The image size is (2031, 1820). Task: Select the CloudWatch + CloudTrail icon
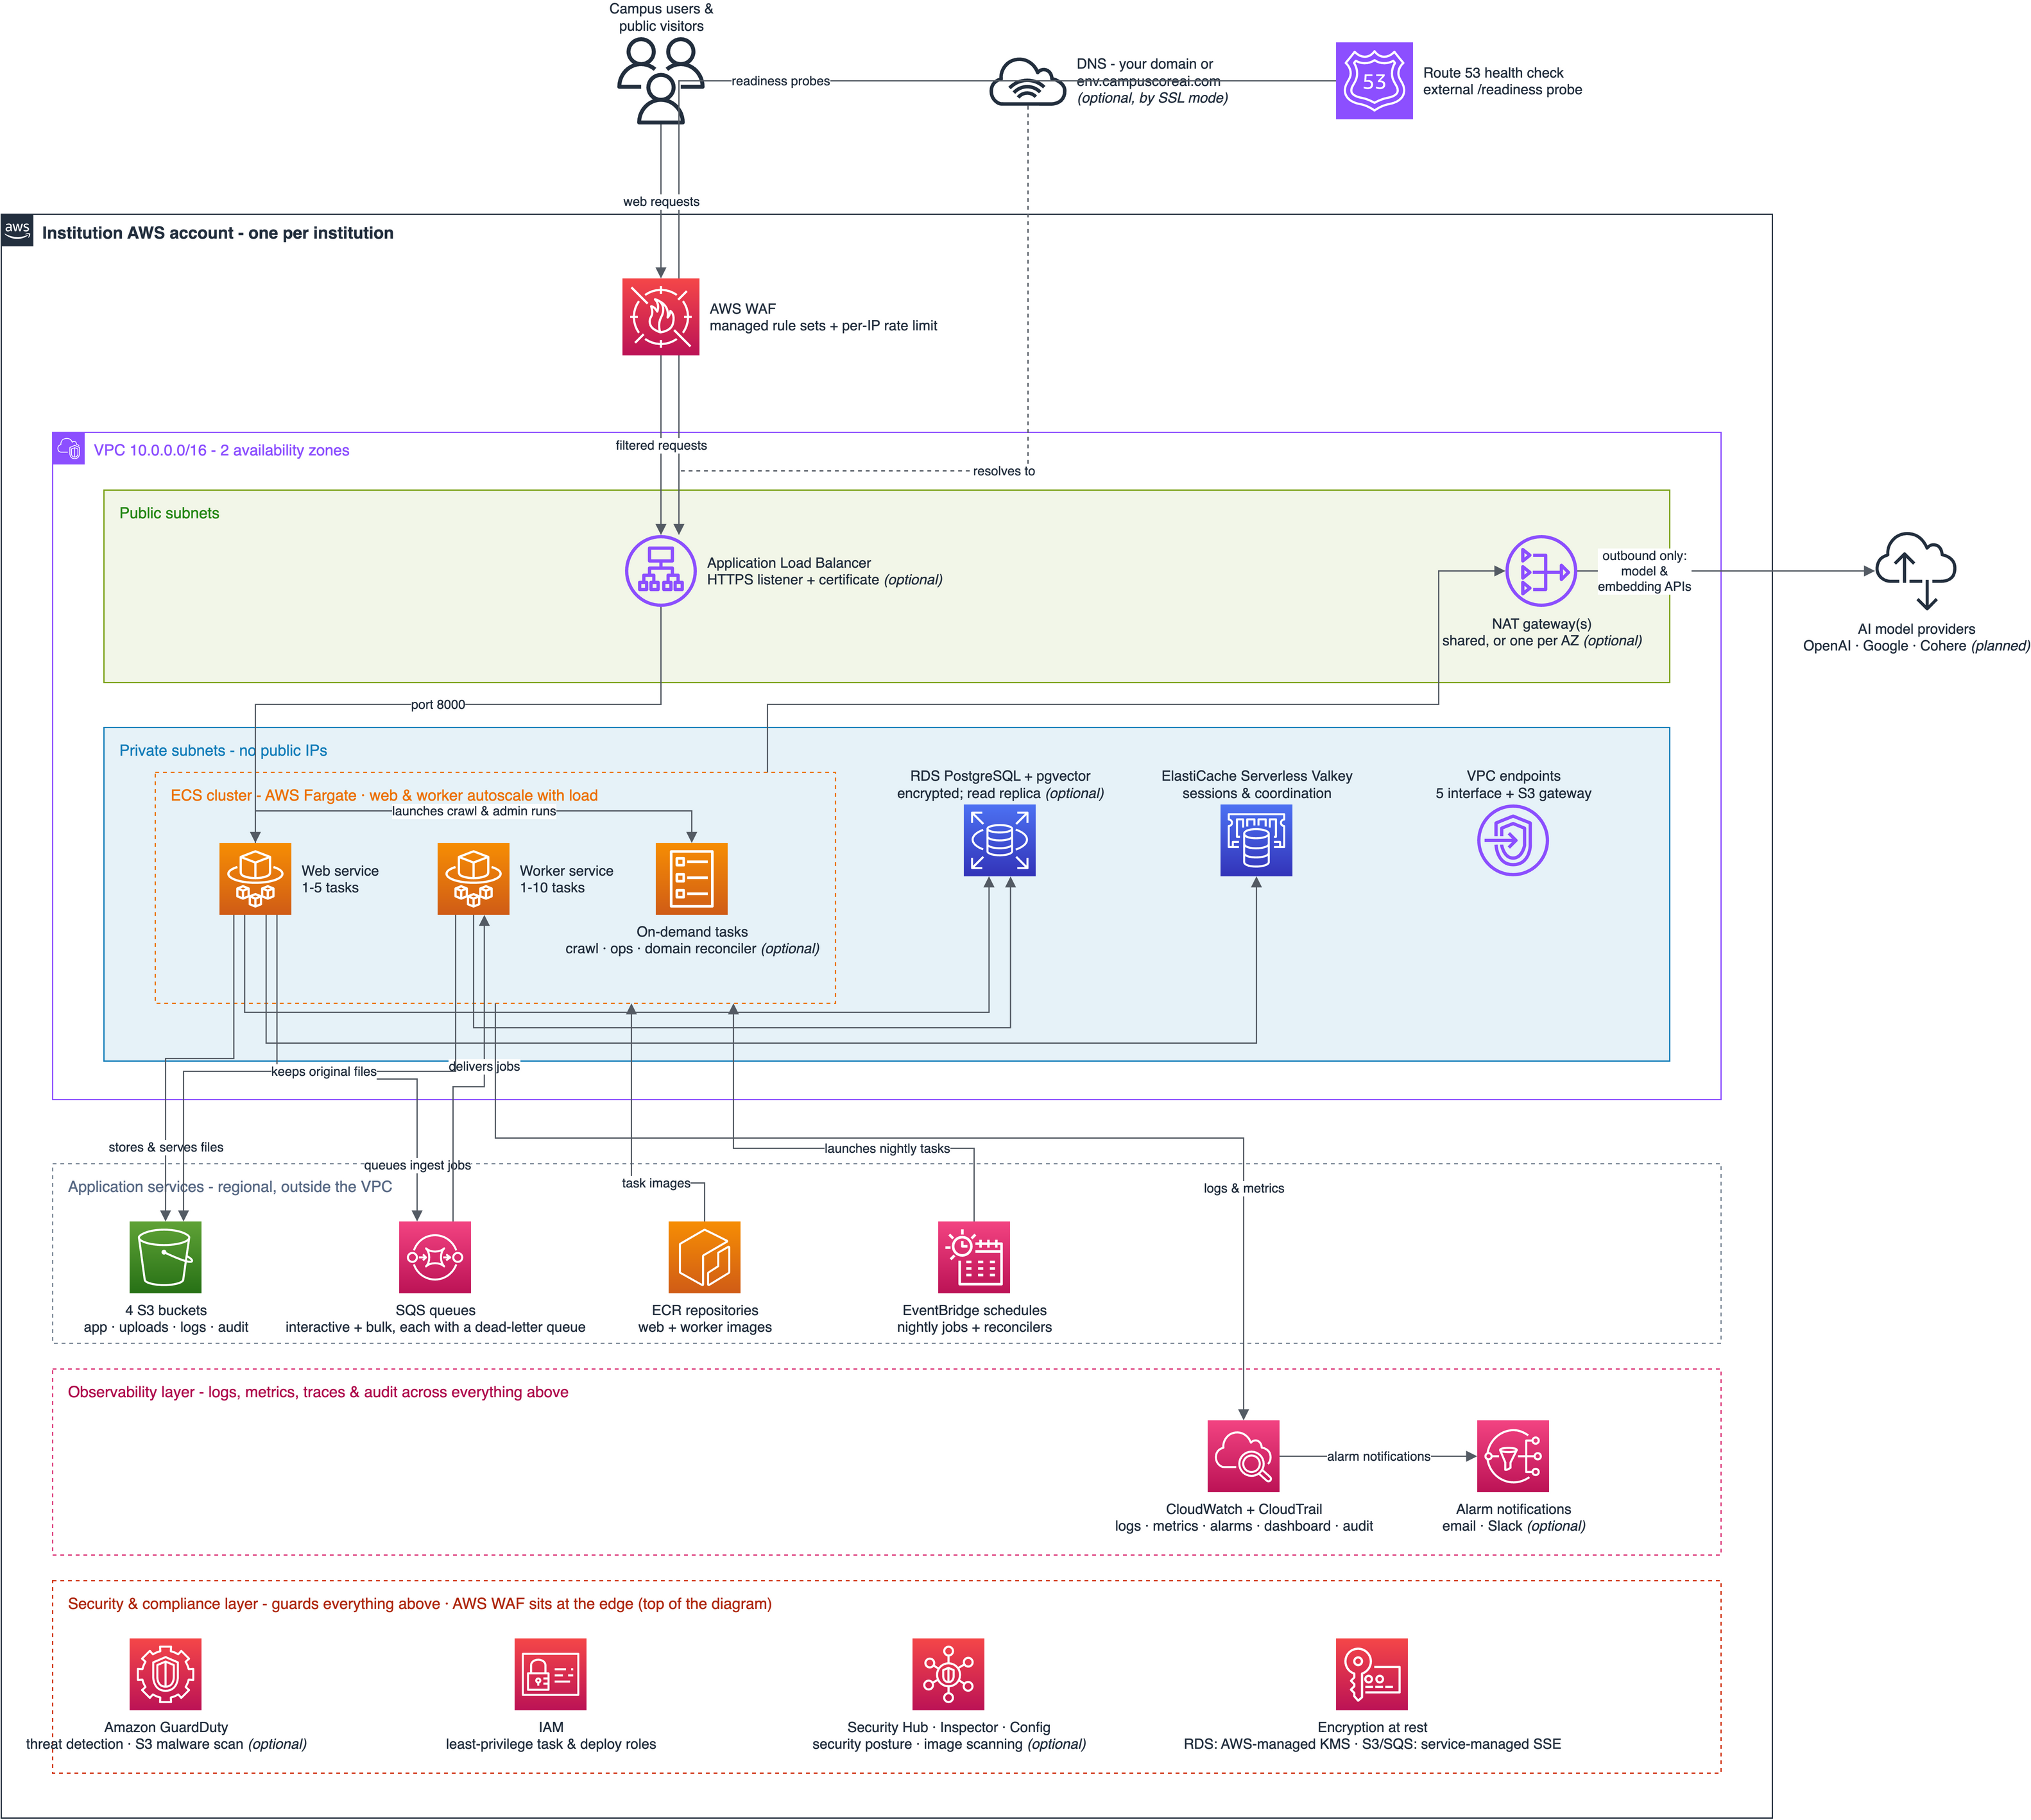(1244, 1456)
